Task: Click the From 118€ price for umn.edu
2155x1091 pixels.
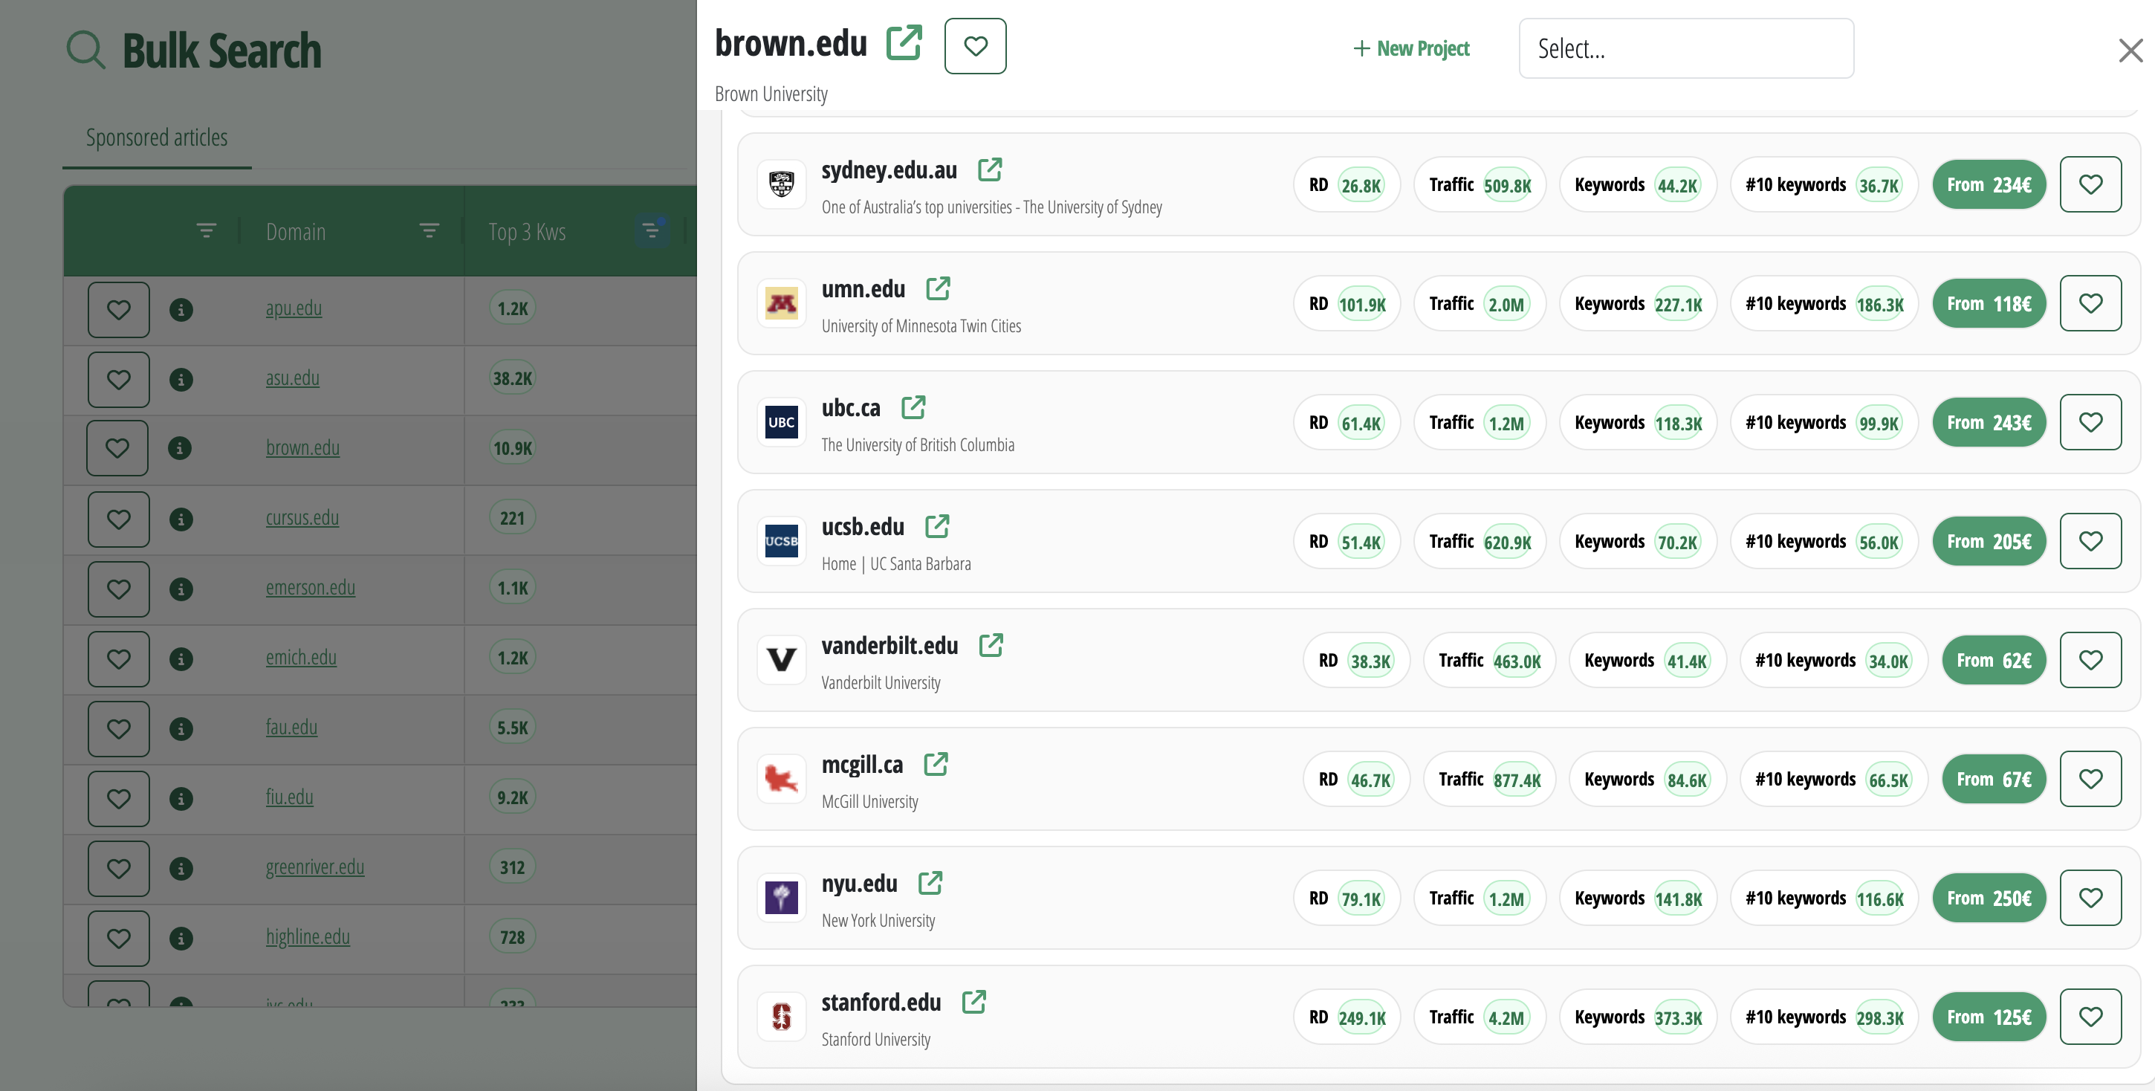Action: click(x=1989, y=303)
